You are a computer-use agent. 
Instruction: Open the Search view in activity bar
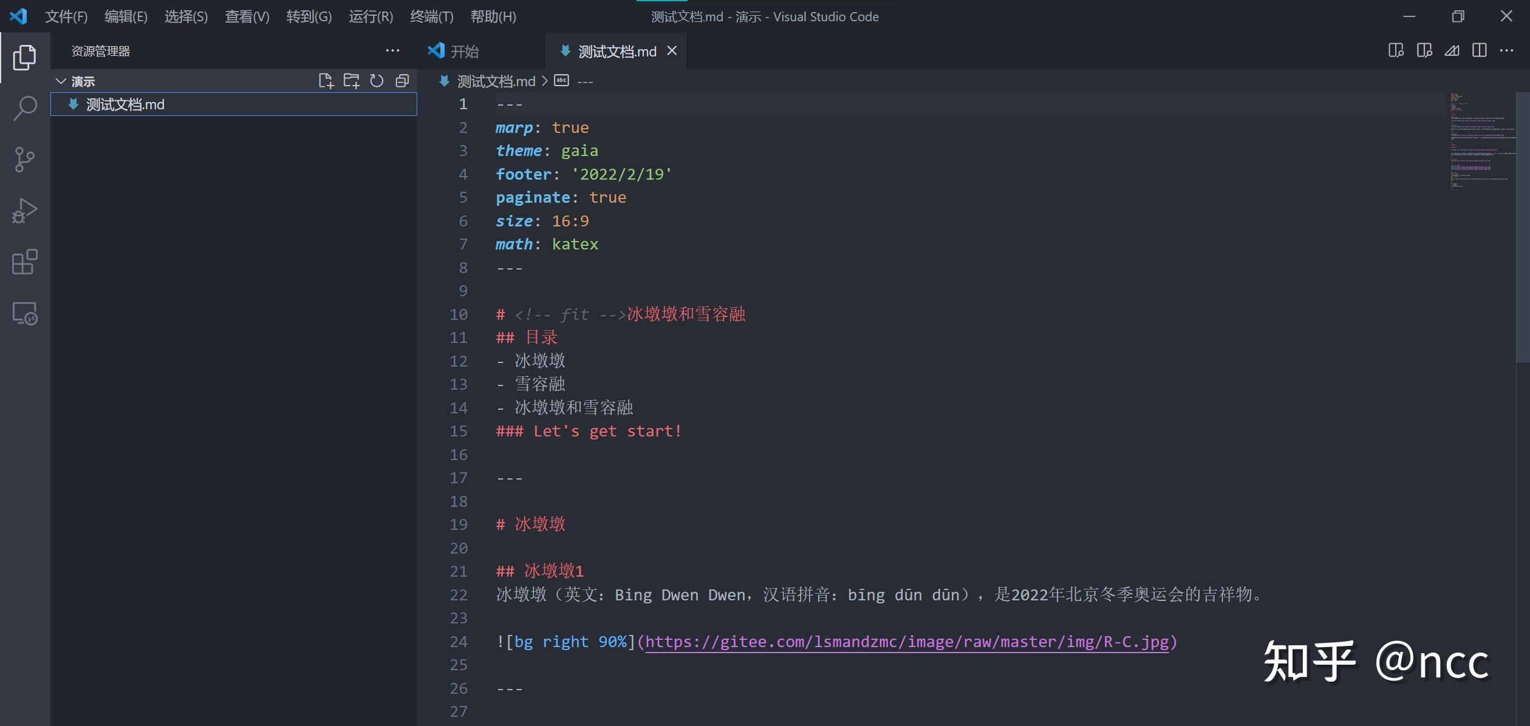24,108
